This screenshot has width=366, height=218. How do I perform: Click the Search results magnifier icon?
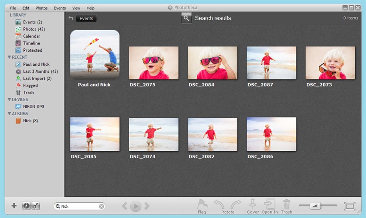click(186, 18)
